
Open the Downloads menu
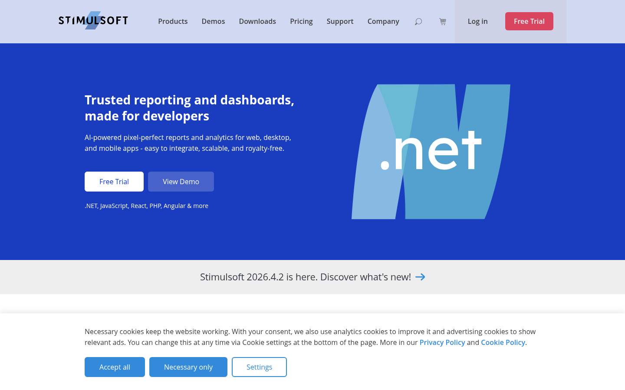(257, 21)
